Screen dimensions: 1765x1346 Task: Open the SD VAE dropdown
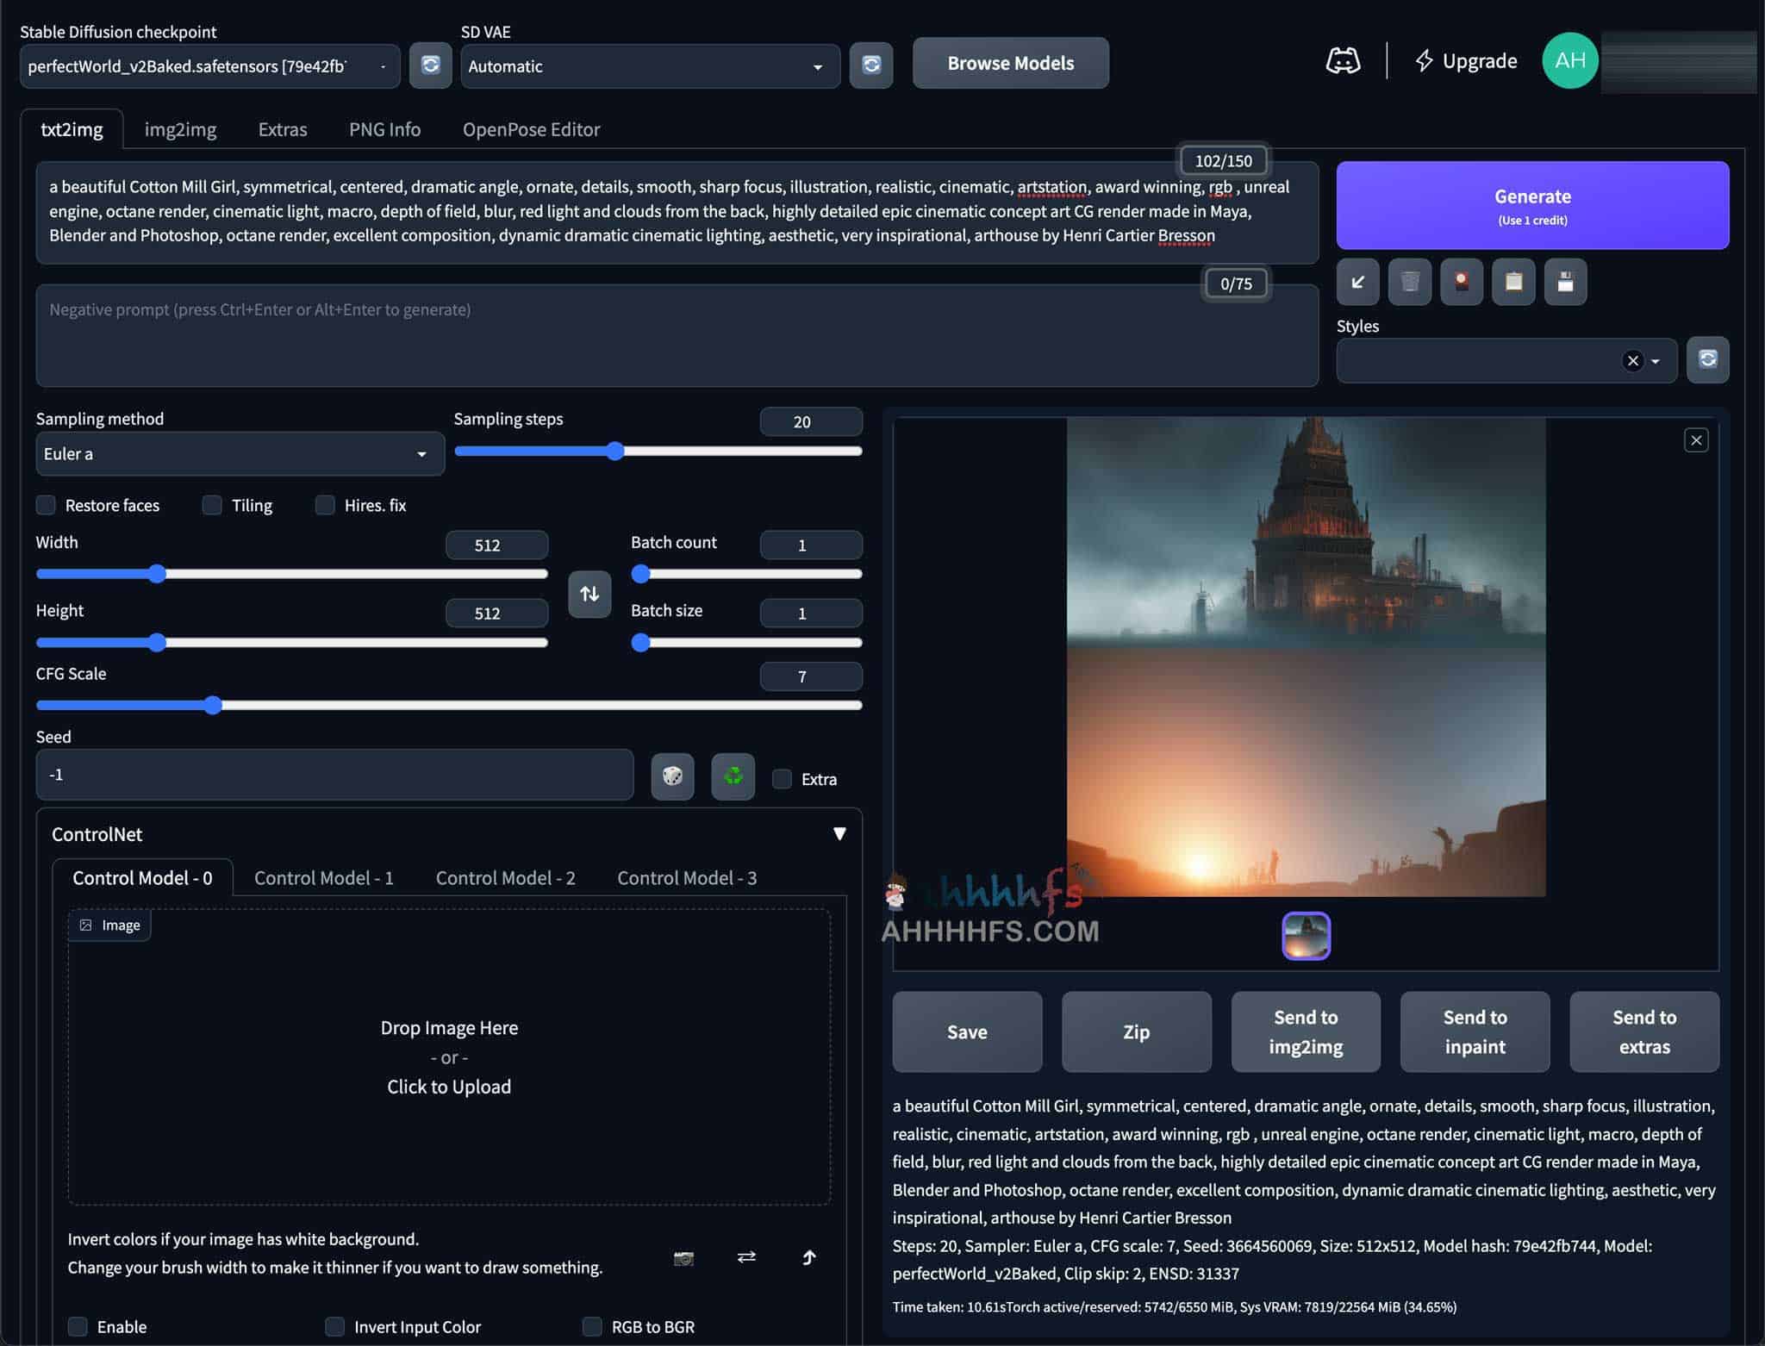[650, 66]
